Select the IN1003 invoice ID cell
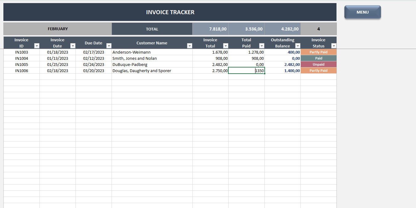Screen dimensions: 416x208 point(21,52)
